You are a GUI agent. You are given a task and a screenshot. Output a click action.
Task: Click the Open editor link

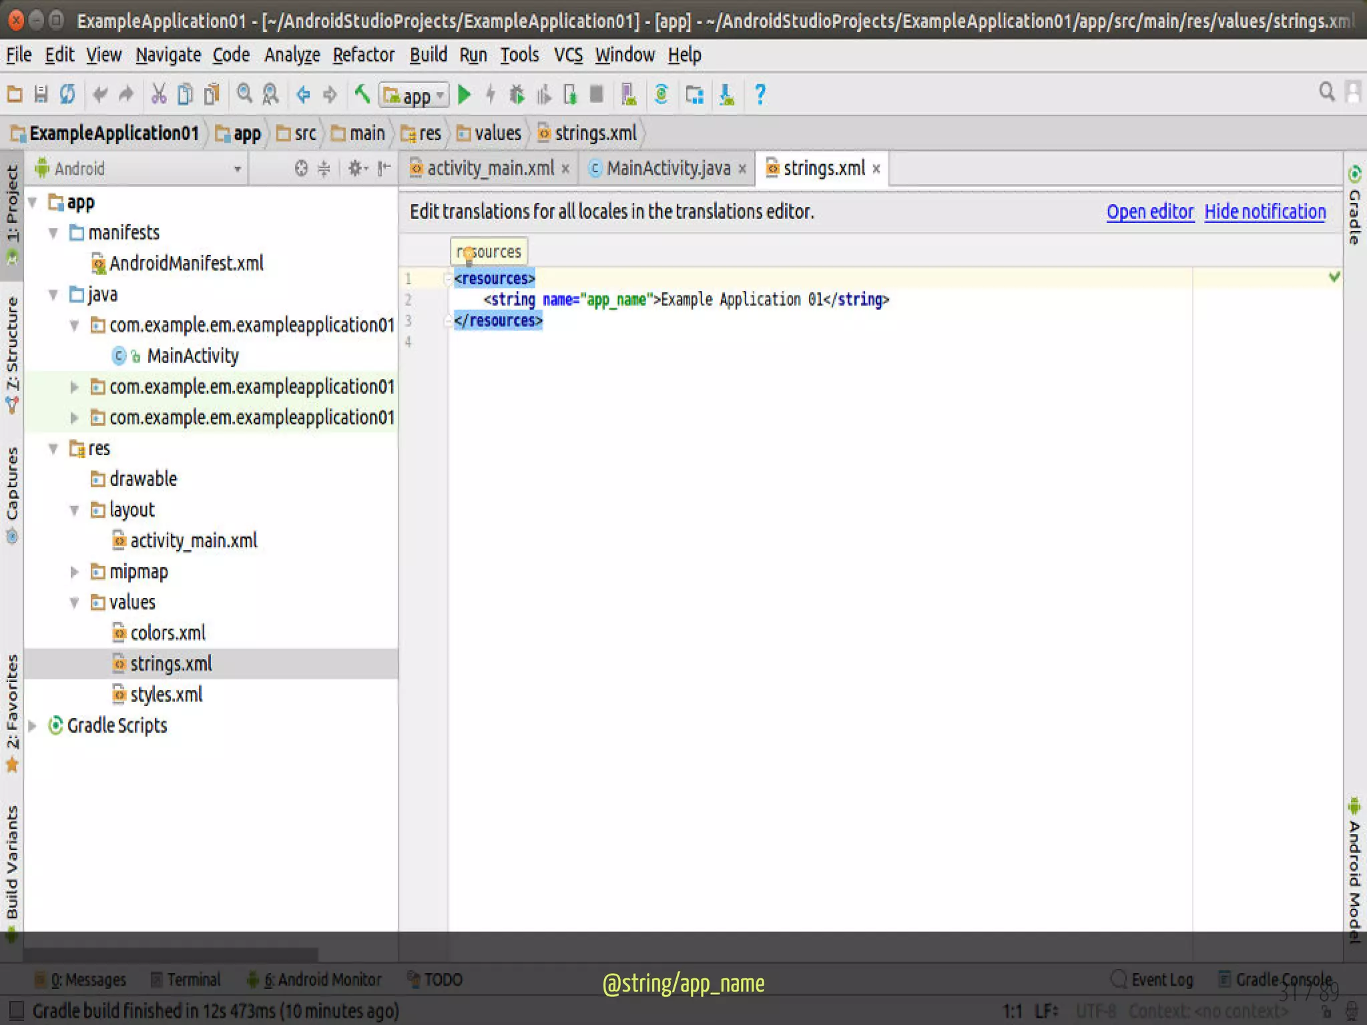(1150, 212)
